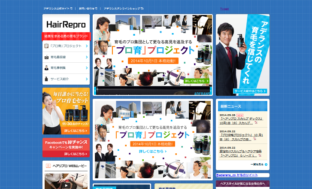Click the 最新ニュース header
This screenshot has height=189, width=312.
point(242,106)
